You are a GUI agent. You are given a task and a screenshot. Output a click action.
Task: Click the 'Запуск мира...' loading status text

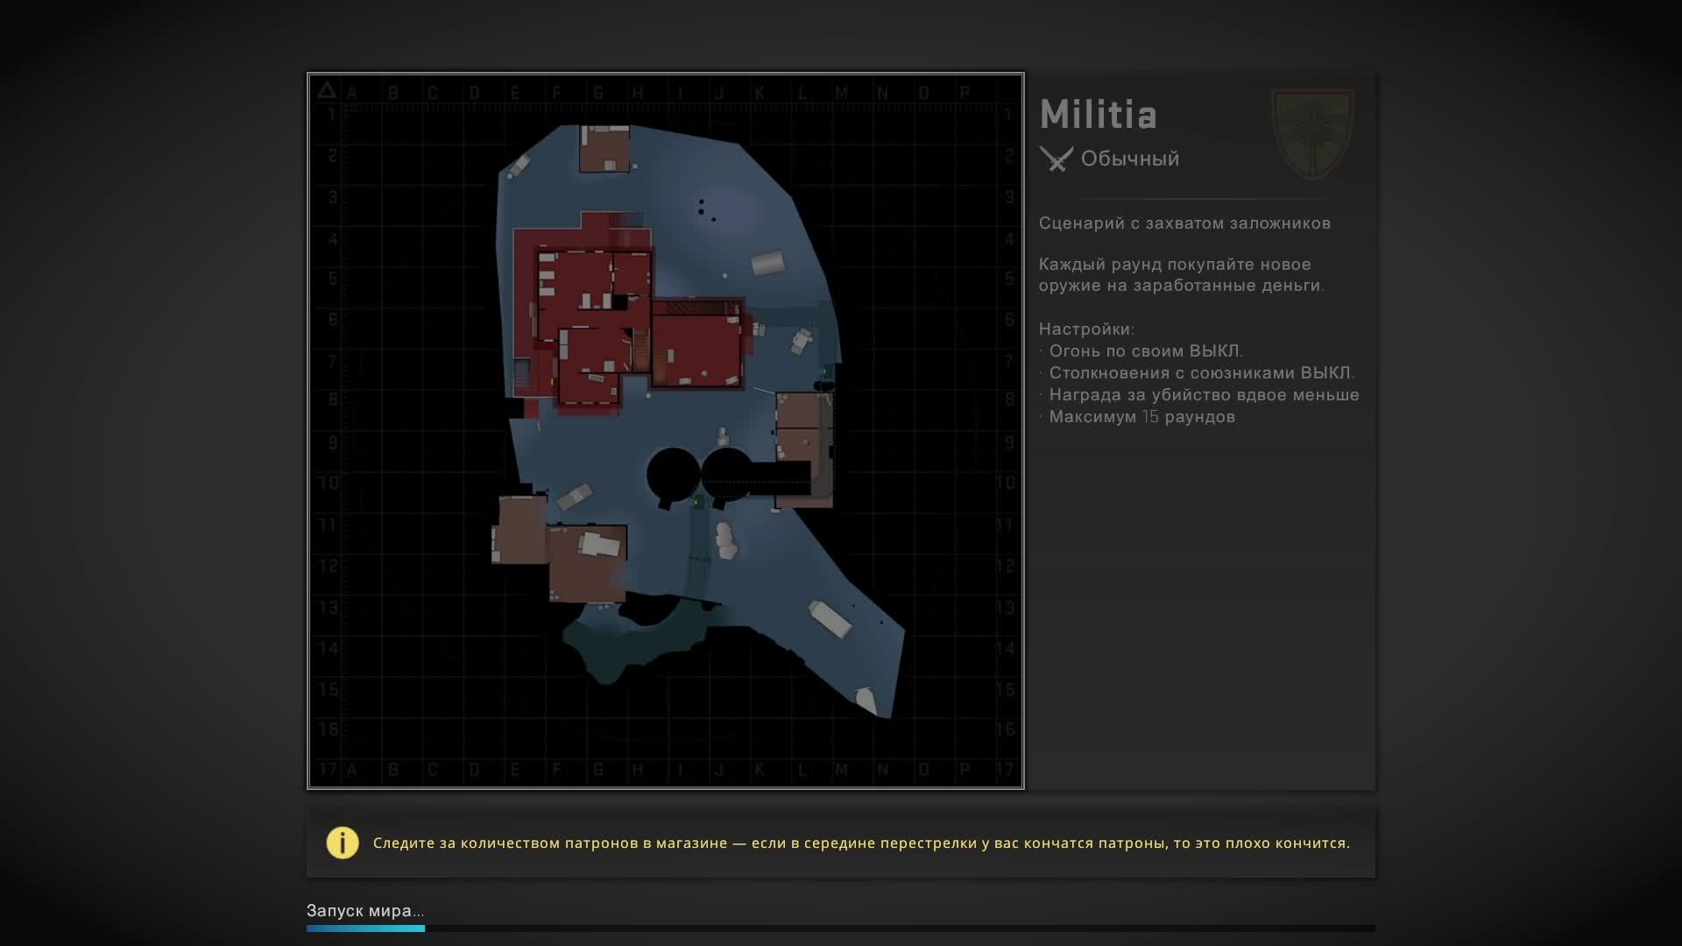click(365, 911)
